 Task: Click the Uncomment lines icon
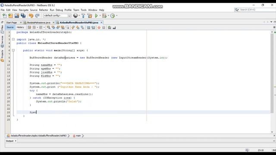pos(114,28)
